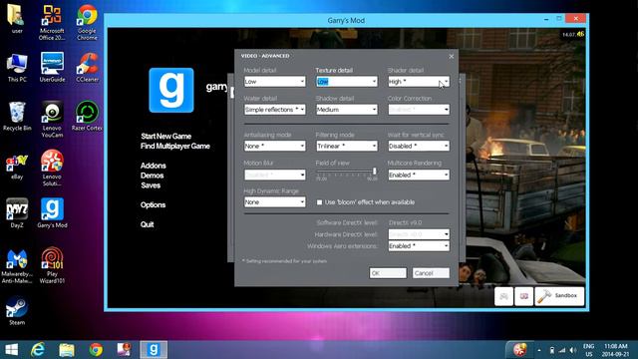Open Garry's Mod desktop shortcut
The width and height of the screenshot is (638, 359).
(52, 212)
